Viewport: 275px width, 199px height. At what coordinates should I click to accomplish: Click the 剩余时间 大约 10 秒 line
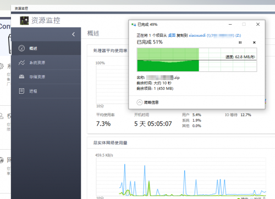[154, 83]
